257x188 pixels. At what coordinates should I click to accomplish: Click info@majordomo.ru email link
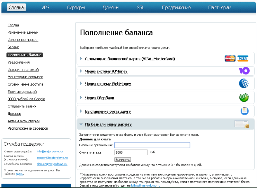click(50, 151)
